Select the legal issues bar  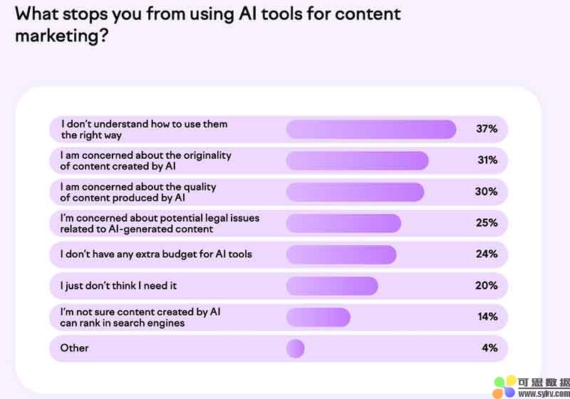[343, 223]
